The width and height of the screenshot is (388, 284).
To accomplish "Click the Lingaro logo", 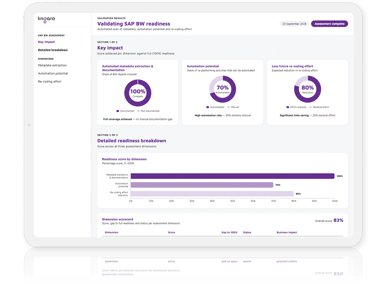I will coord(46,20).
